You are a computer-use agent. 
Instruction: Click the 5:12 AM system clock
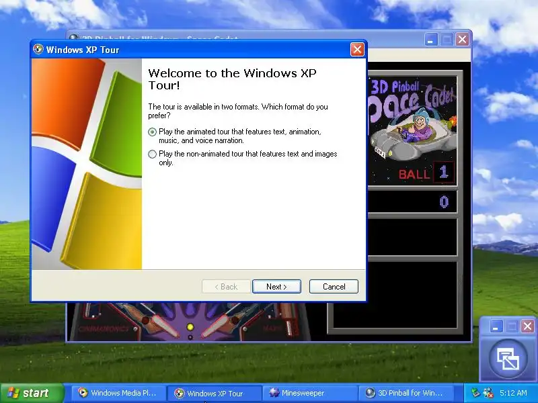[513, 393]
